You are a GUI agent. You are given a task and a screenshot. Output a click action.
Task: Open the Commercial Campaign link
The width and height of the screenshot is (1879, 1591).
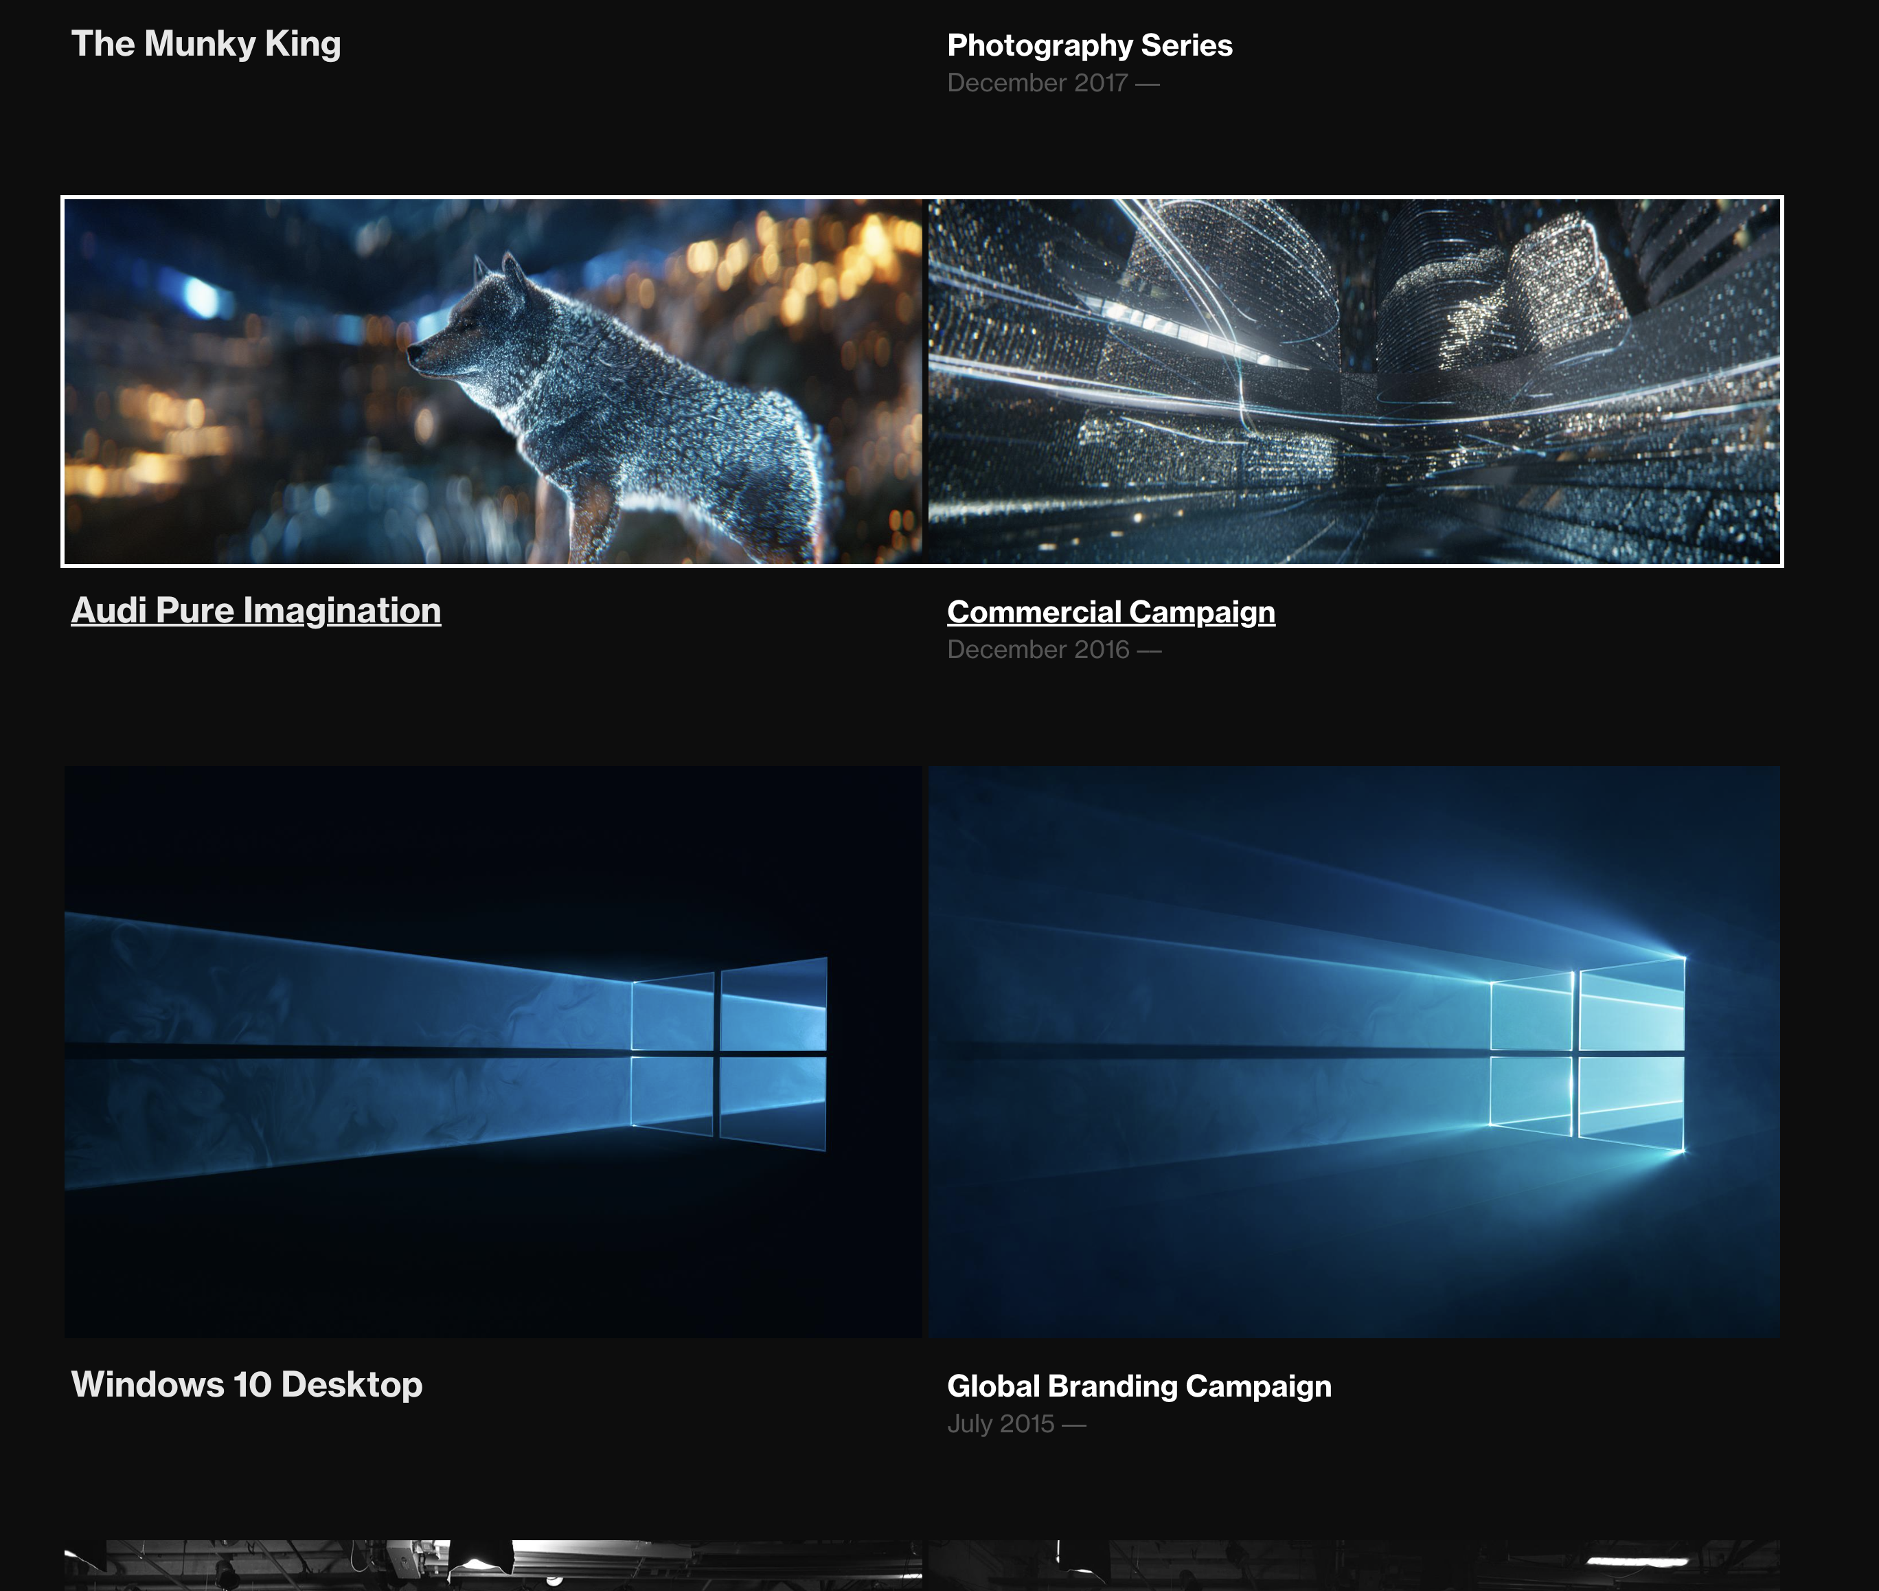point(1111,612)
